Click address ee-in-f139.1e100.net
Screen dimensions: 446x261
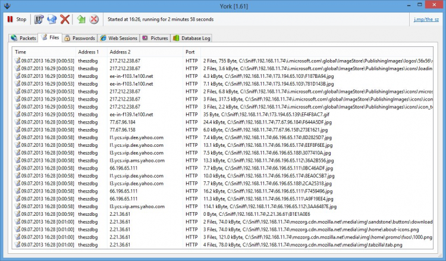coord(131,115)
